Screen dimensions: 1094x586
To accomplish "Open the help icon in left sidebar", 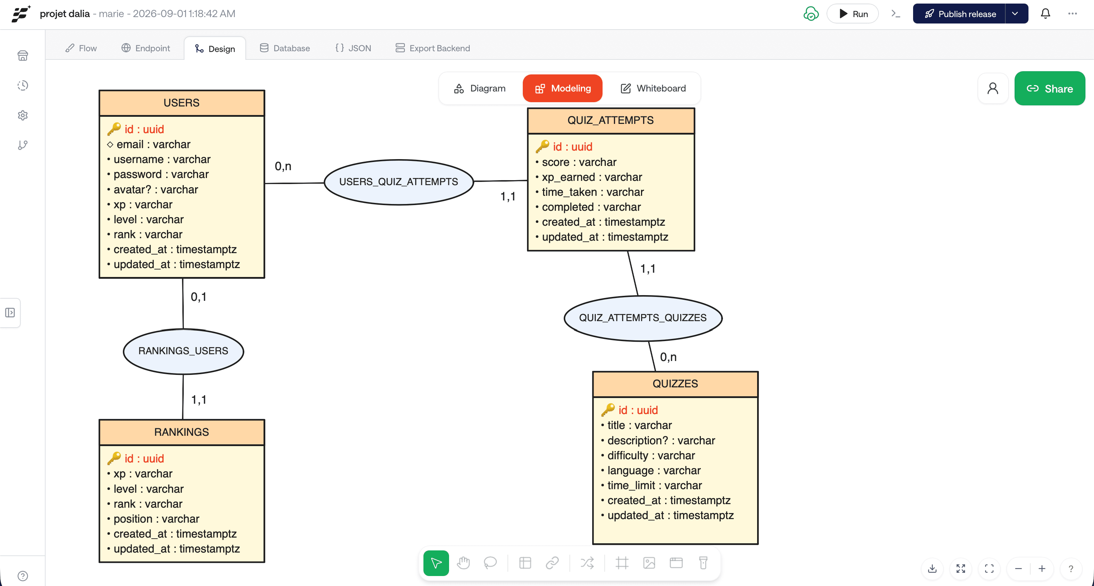I will coord(23,575).
